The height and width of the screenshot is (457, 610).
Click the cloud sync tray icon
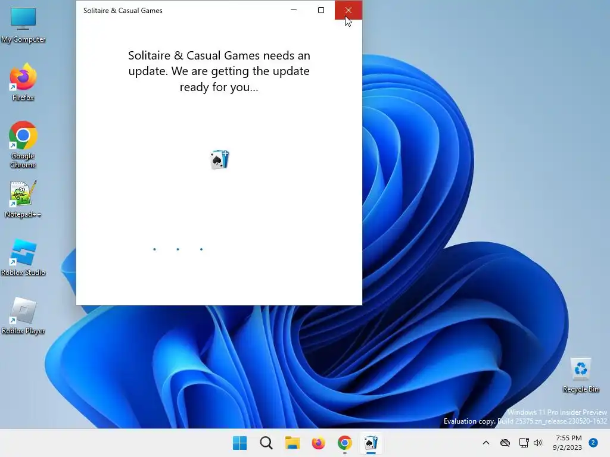(x=505, y=443)
